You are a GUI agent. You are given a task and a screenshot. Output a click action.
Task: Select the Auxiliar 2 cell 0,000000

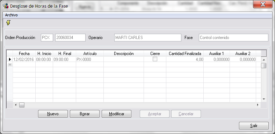tap(243, 60)
